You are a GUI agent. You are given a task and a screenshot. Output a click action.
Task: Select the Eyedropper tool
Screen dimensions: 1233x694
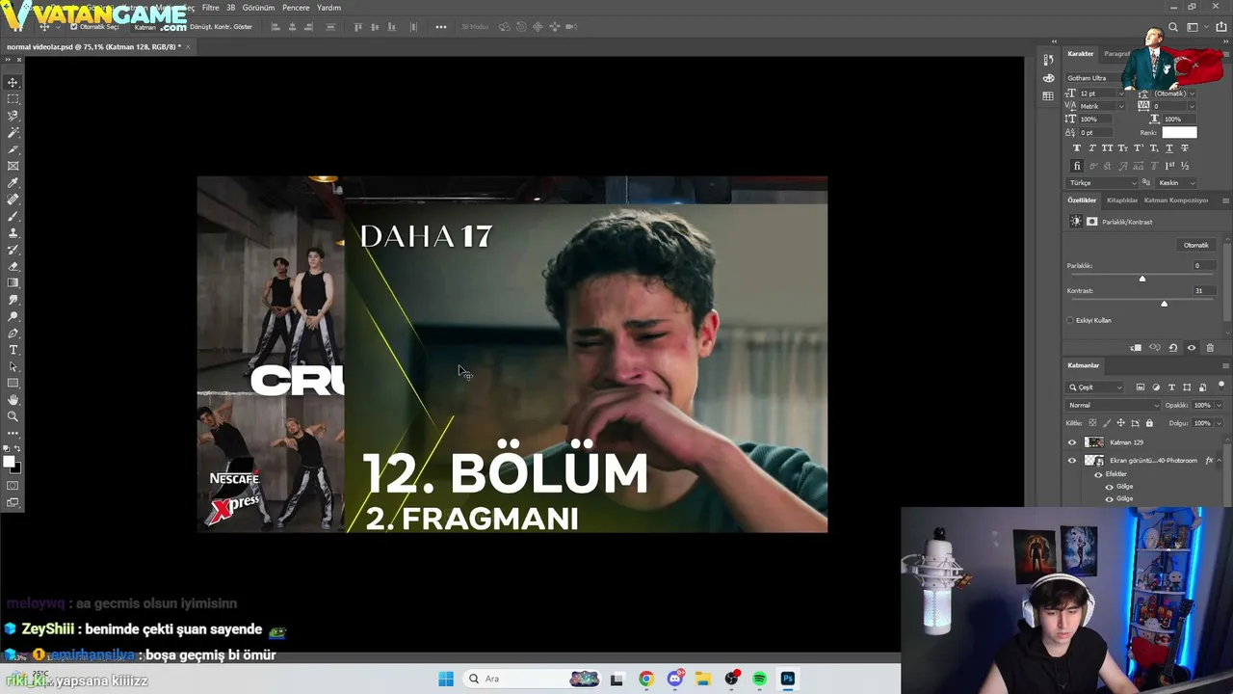(x=13, y=182)
